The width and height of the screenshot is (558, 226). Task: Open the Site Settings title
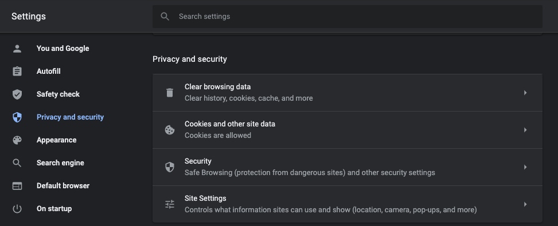[205, 199]
